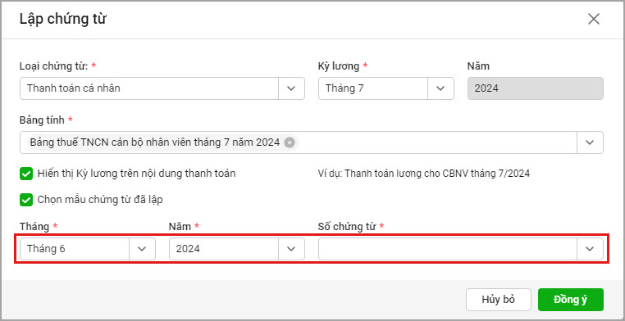Uncheck Hiển thị Kỳ lương trên nội dung
This screenshot has width=625, height=321.
[26, 174]
